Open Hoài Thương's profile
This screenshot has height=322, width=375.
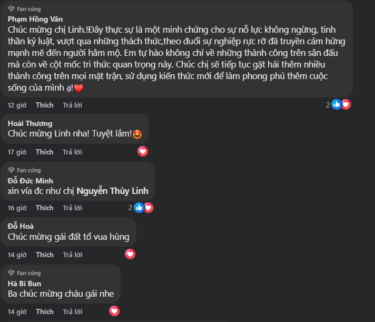pyautogui.click(x=31, y=123)
